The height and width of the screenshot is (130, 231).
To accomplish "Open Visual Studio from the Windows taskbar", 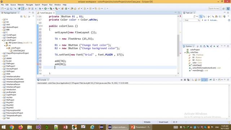I will (x=39, y=127).
